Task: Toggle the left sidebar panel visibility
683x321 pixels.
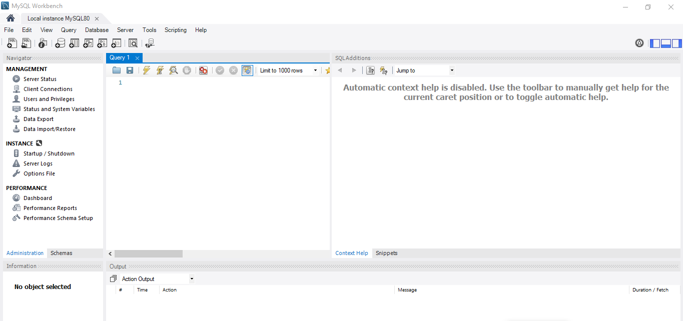Action: 655,43
